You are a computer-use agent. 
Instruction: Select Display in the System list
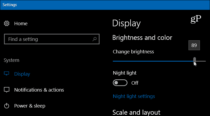[x=22, y=74]
